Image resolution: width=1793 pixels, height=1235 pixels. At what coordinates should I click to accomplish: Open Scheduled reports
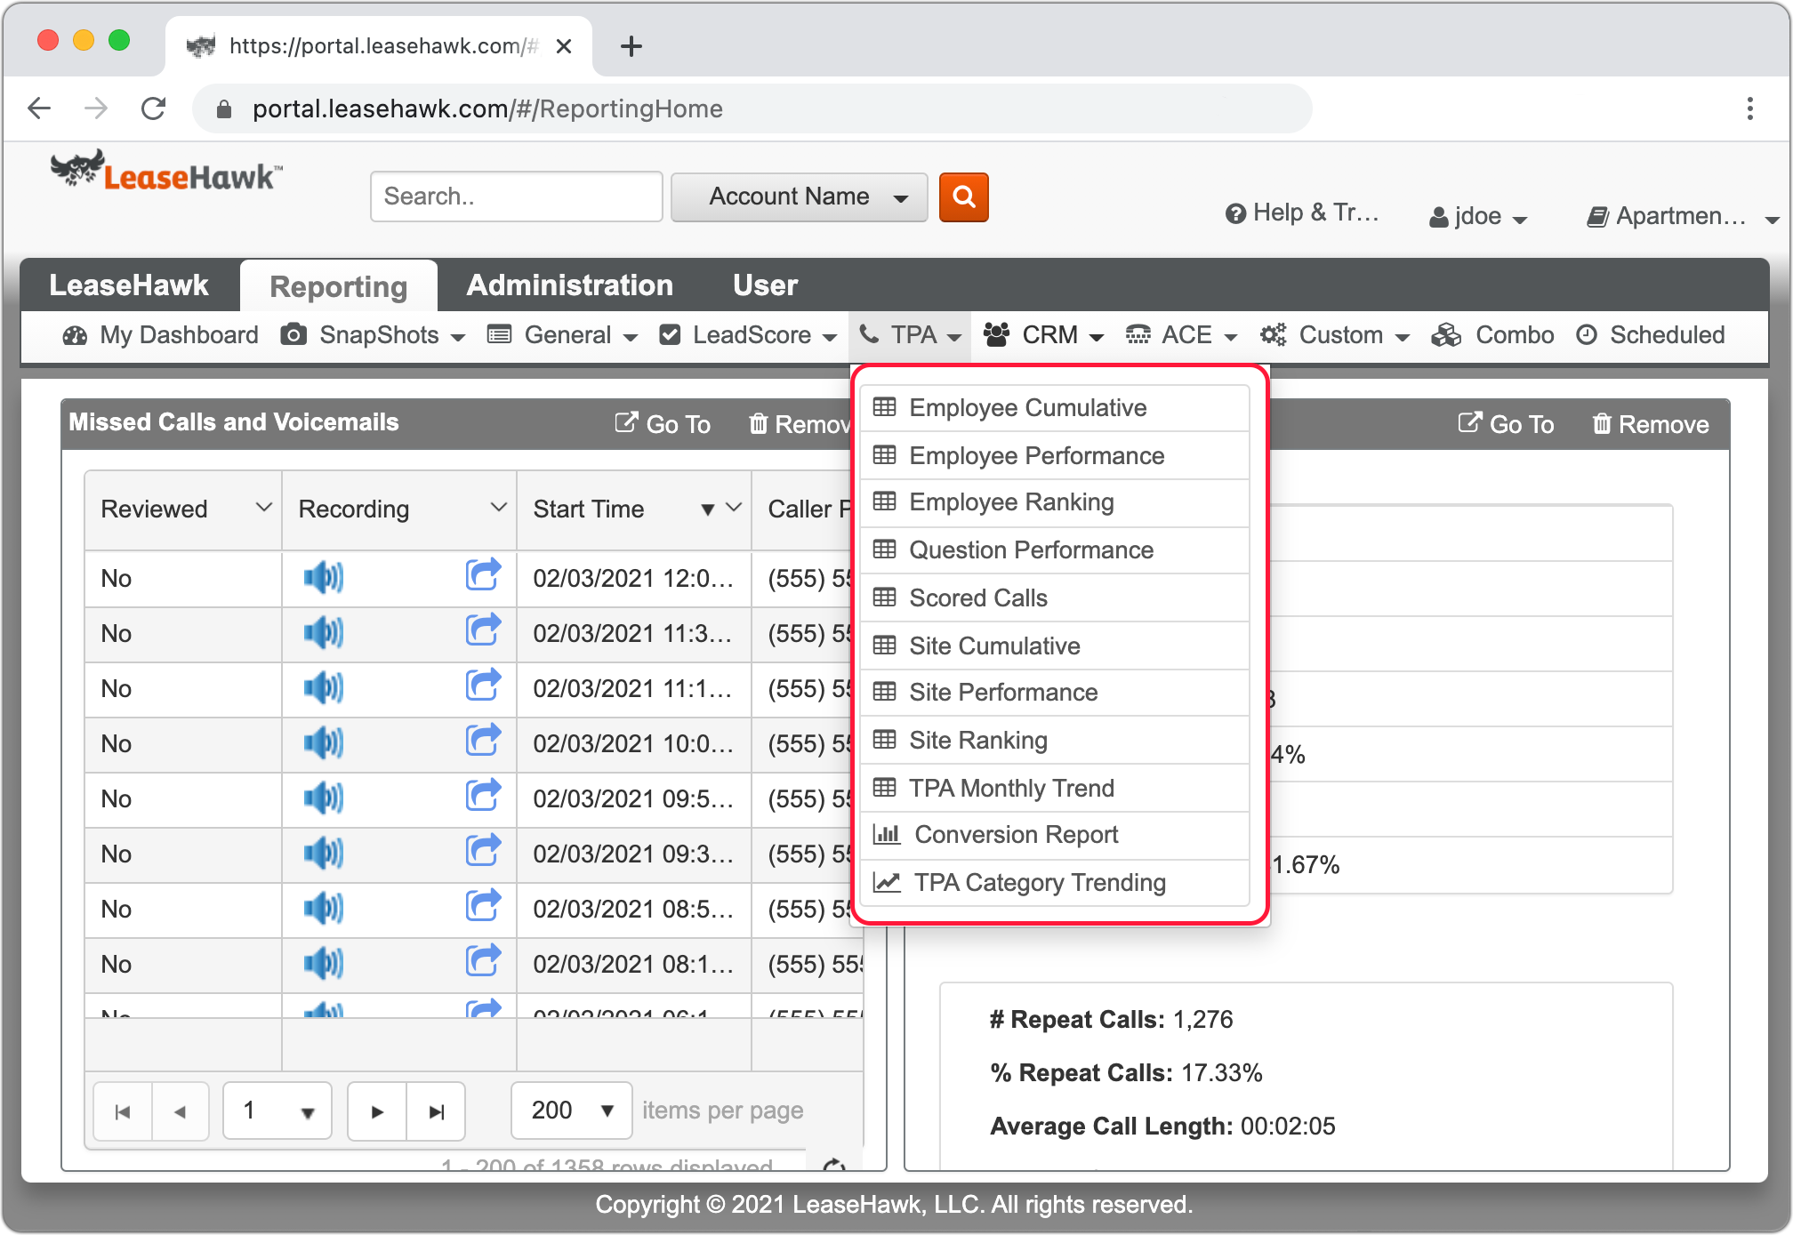[1651, 335]
